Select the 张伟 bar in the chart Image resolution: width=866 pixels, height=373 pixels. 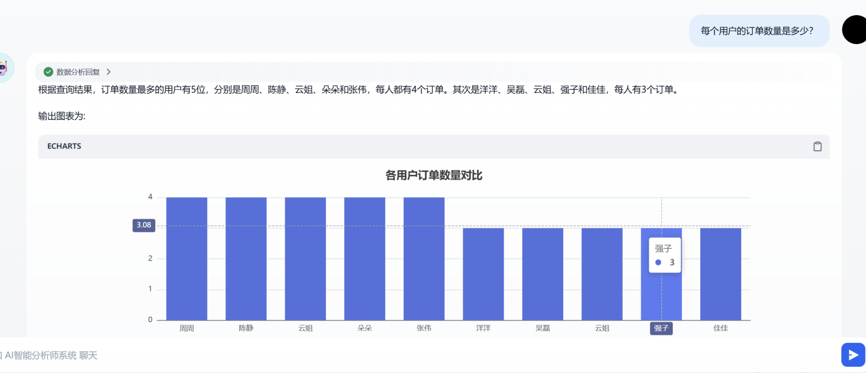click(x=424, y=259)
